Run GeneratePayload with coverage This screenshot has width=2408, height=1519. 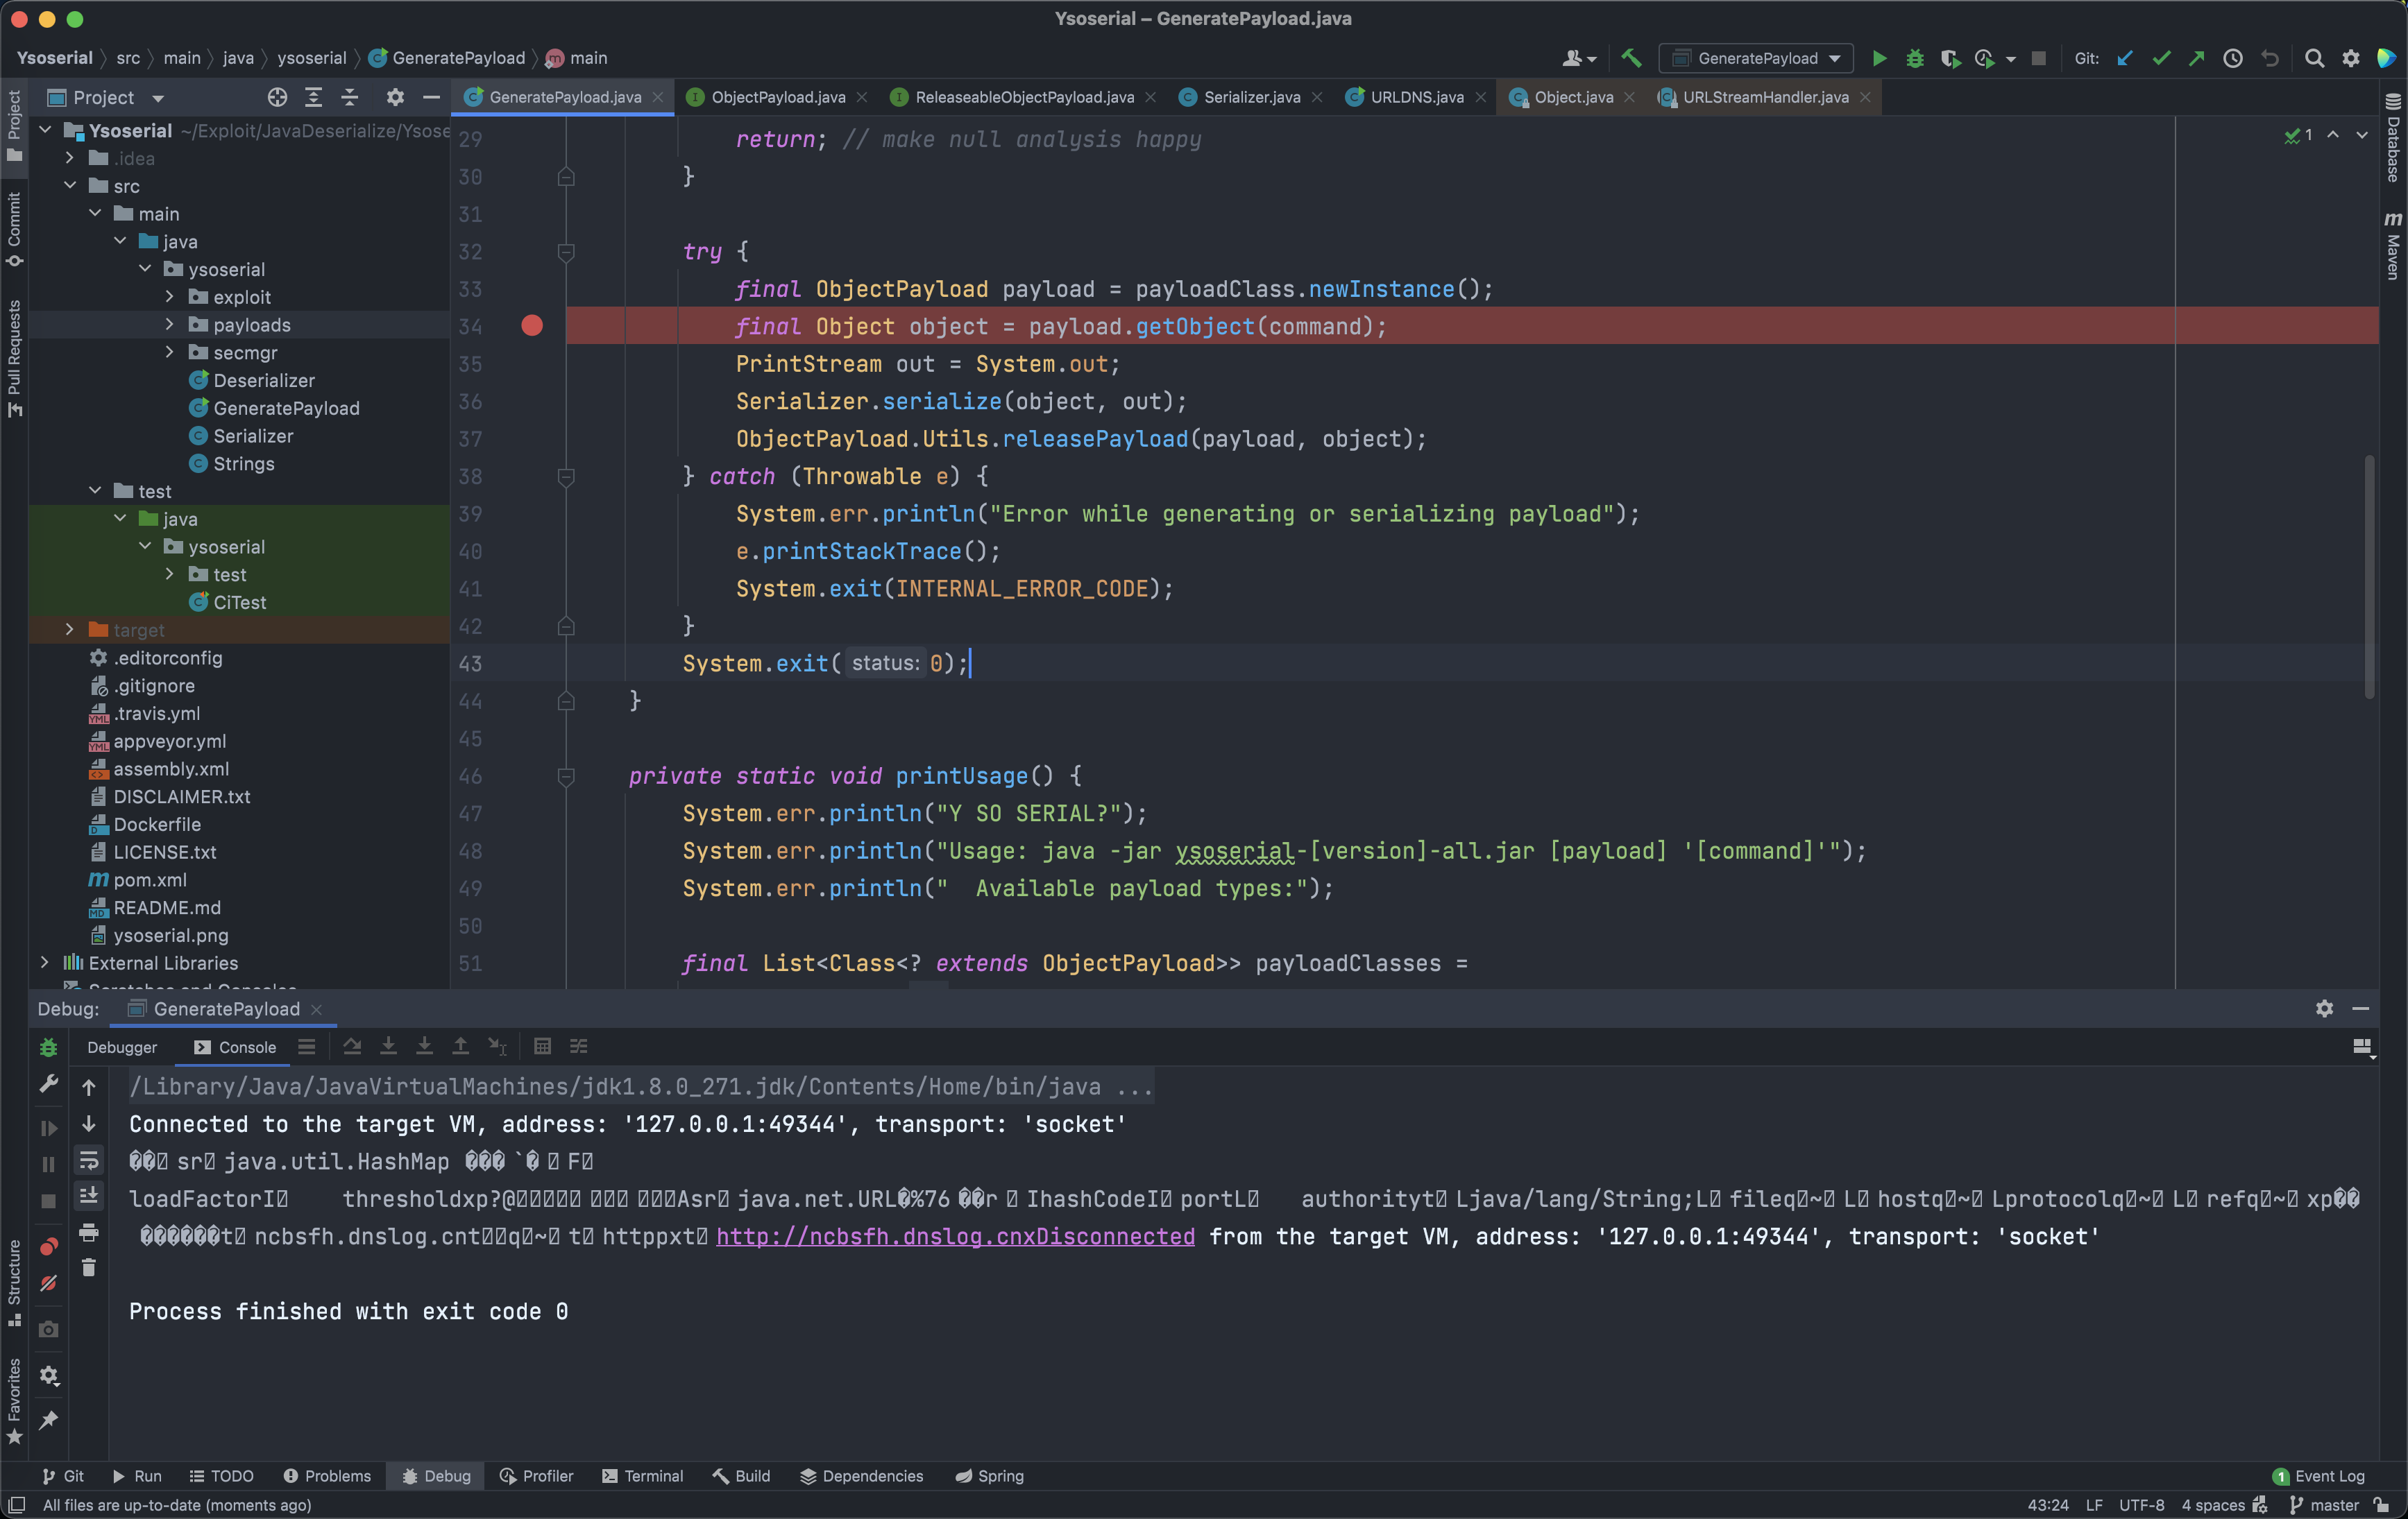pyautogui.click(x=1950, y=58)
